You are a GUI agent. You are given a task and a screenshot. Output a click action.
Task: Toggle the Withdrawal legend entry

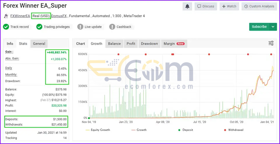click(234, 130)
